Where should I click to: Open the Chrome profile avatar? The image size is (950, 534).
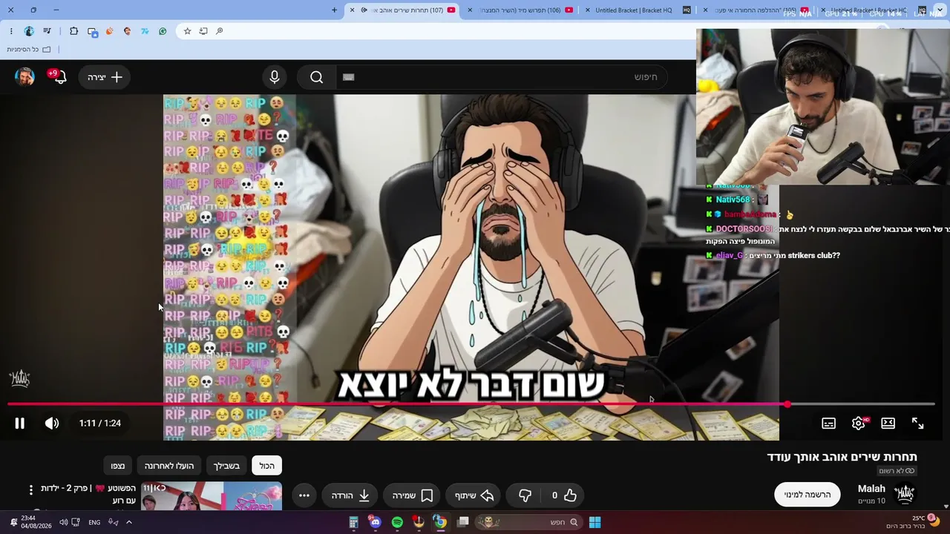pos(29,31)
